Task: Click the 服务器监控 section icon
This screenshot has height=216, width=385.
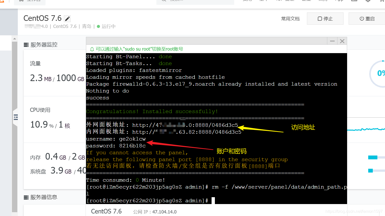Action: pos(26,45)
